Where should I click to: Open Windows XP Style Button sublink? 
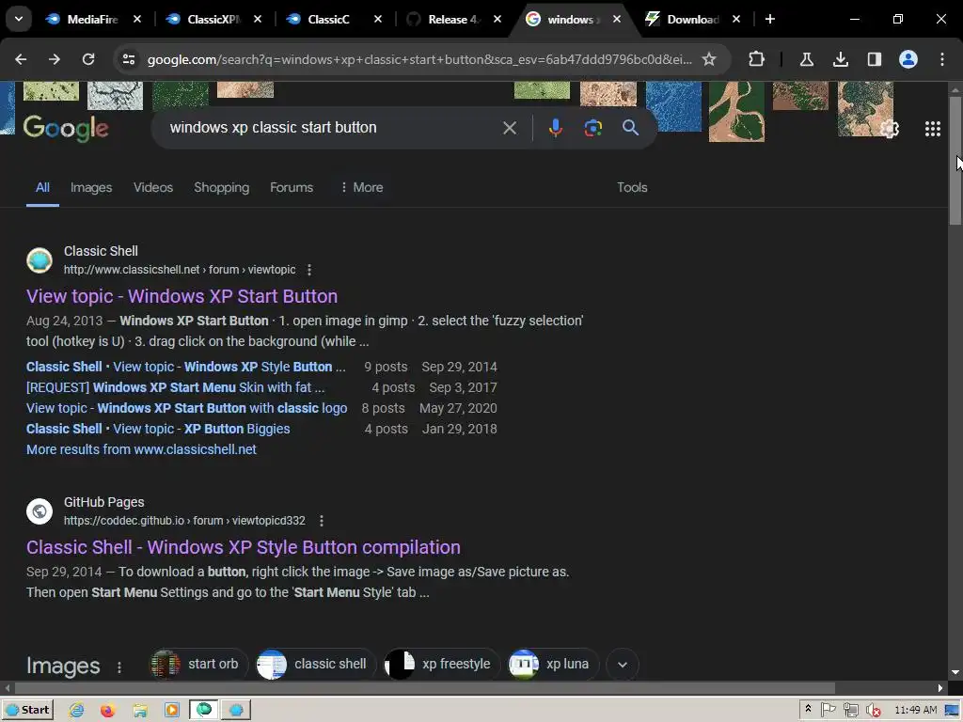(x=186, y=367)
